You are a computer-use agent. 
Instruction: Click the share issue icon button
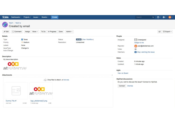pos(159,32)
